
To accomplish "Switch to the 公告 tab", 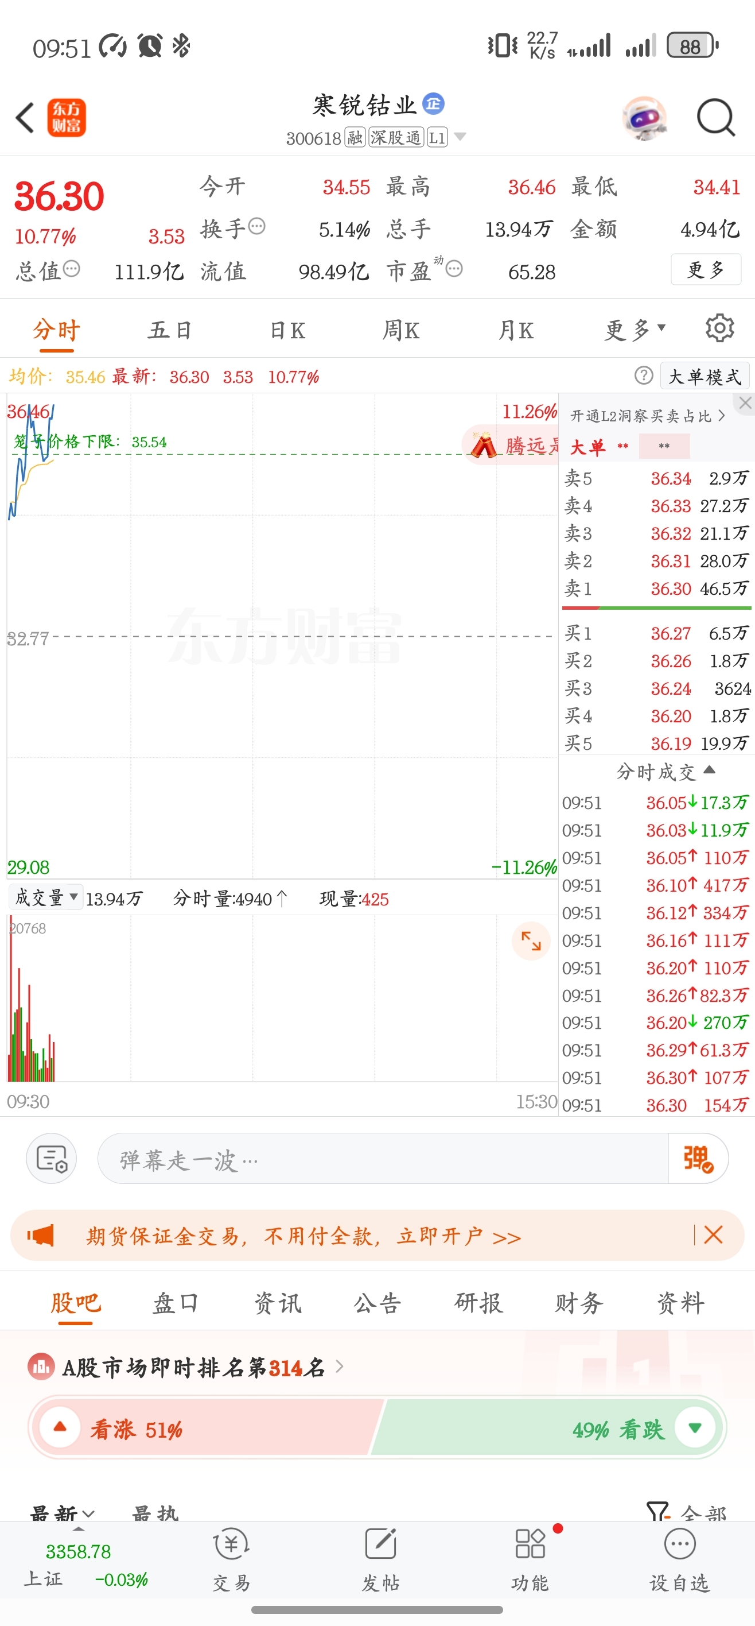I will (377, 1303).
